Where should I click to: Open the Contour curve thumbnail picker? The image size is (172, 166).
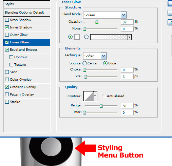tap(89, 96)
